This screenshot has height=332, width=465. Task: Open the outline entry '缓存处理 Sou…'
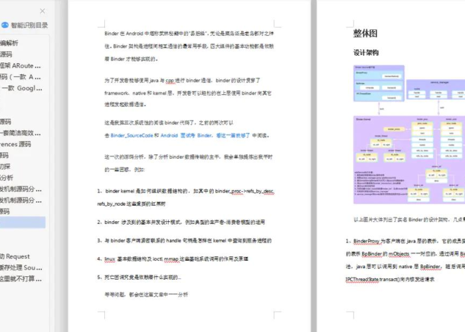click(x=21, y=268)
